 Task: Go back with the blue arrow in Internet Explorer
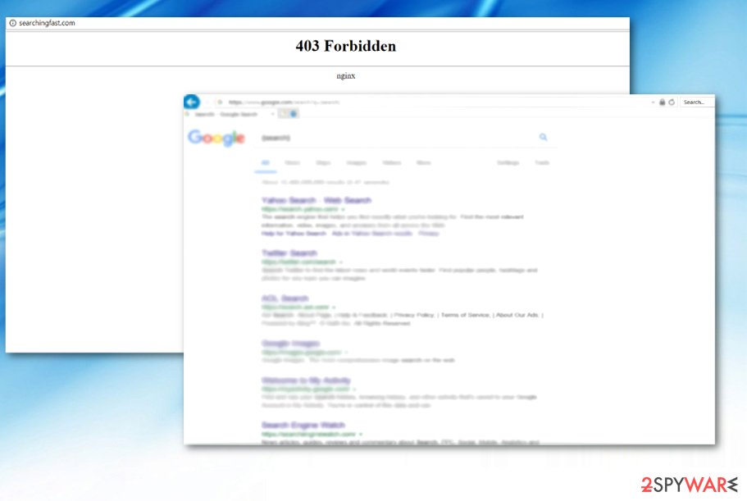point(192,102)
